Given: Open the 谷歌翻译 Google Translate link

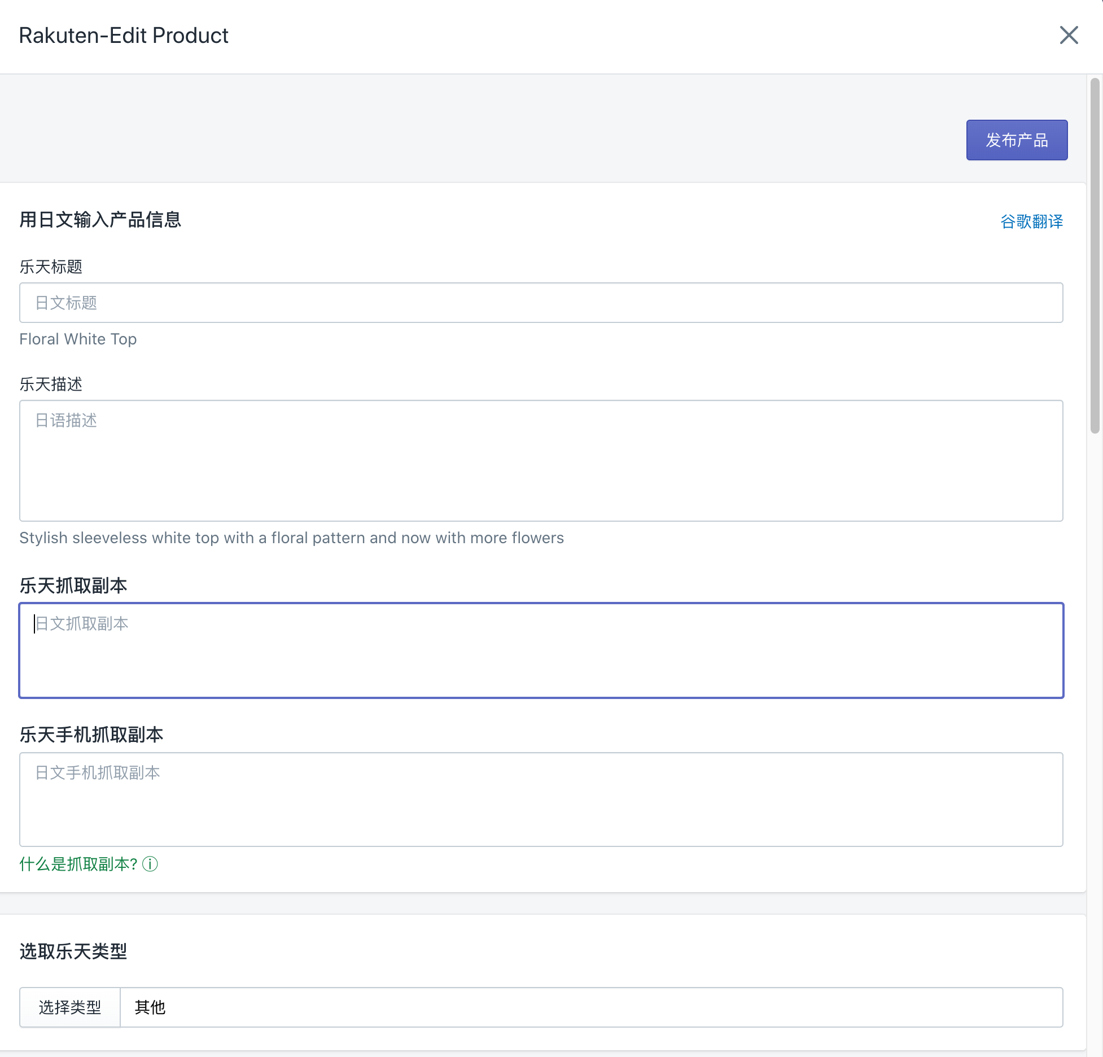Looking at the screenshot, I should click(1031, 221).
